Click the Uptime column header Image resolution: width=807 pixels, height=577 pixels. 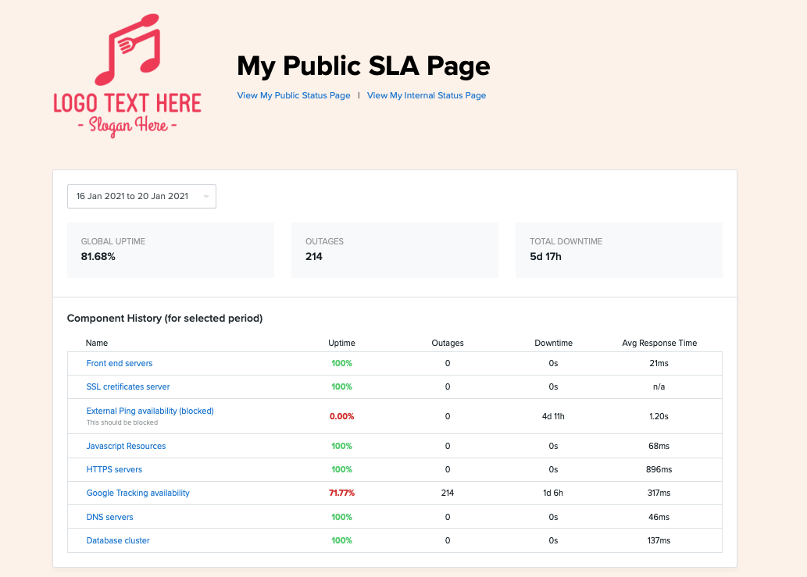pyautogui.click(x=341, y=343)
